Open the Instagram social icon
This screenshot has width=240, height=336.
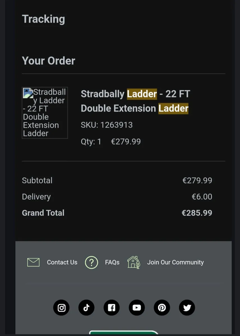coord(61,308)
